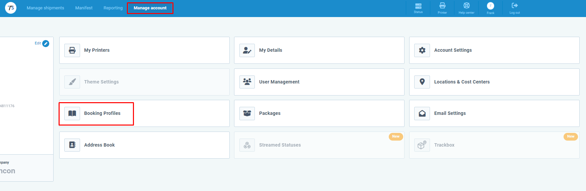The height and width of the screenshot is (191, 586).
Task: Go to the Manifest tab
Action: pos(84,8)
